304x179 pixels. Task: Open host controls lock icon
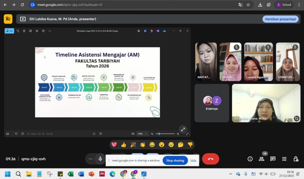pyautogui.click(x=296, y=159)
